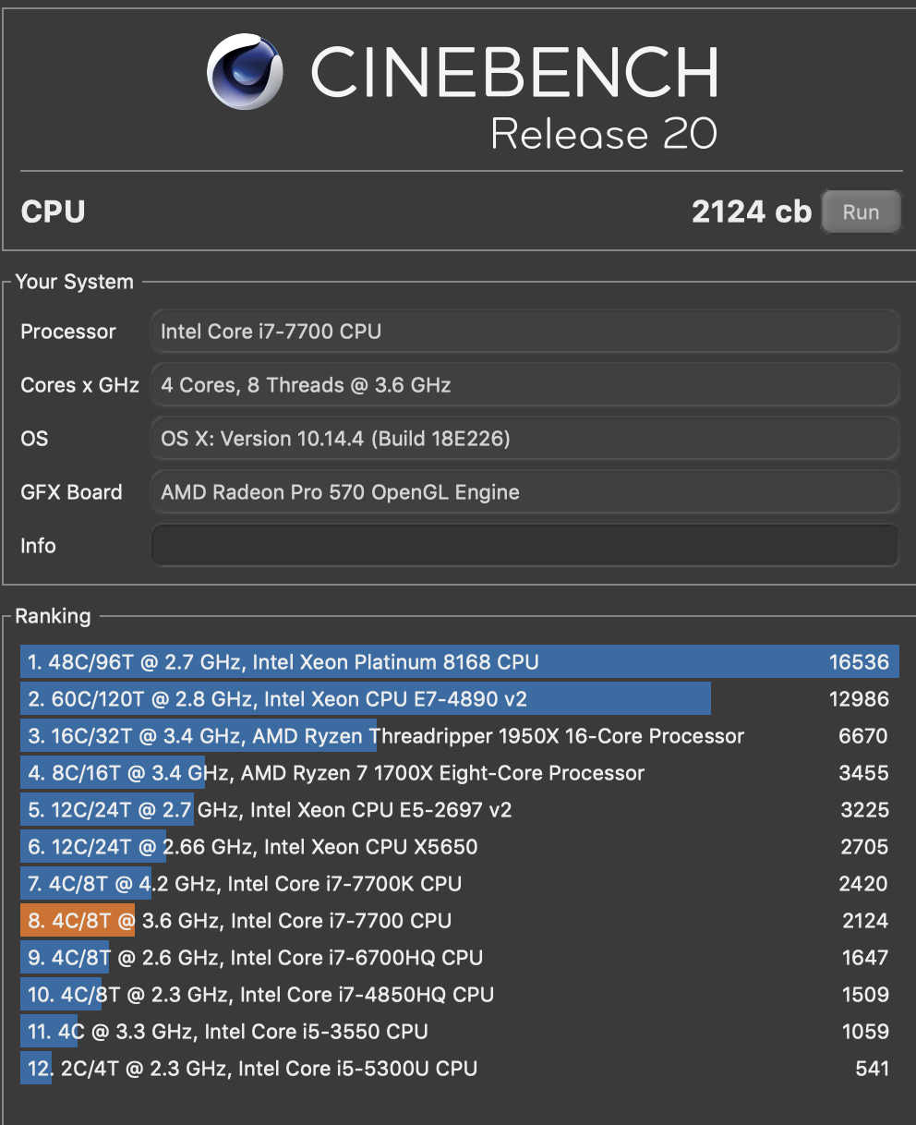Screen dimensions: 916x1125
Task: Select Xeon X5650 ranking row
Action: [x=459, y=847]
